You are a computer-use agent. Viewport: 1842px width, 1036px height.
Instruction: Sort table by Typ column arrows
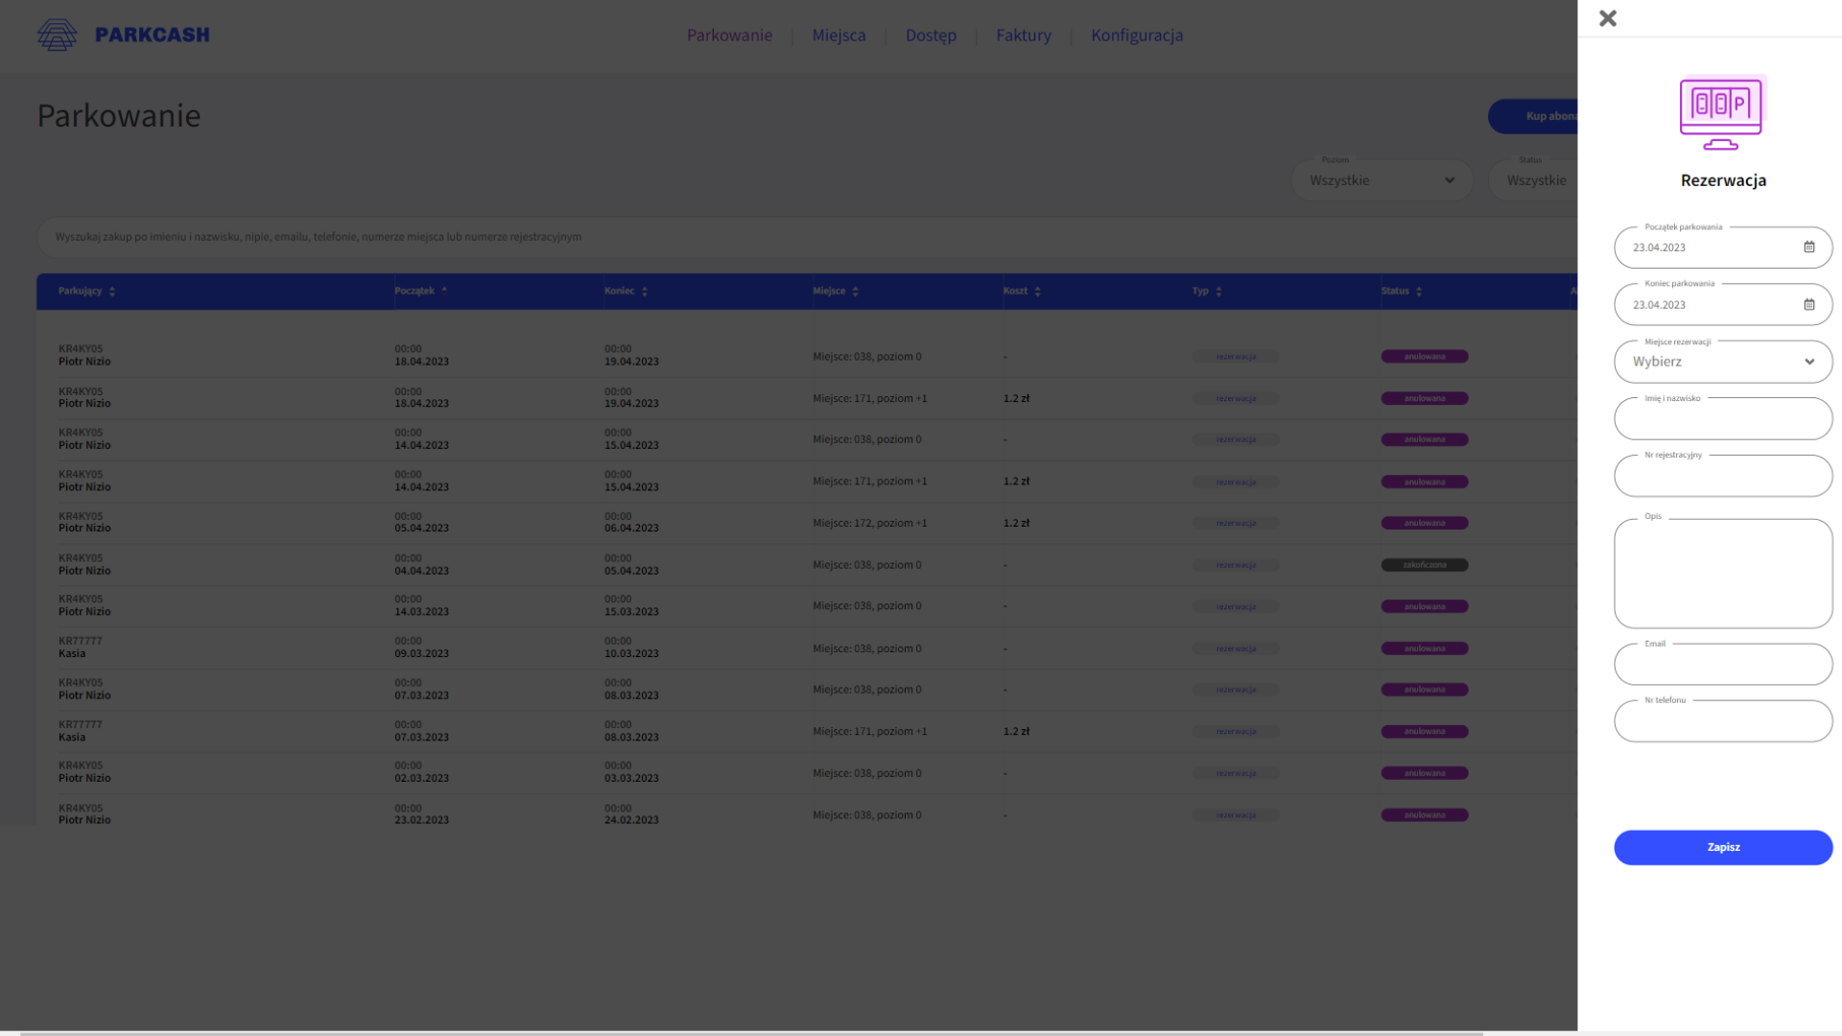(x=1218, y=292)
